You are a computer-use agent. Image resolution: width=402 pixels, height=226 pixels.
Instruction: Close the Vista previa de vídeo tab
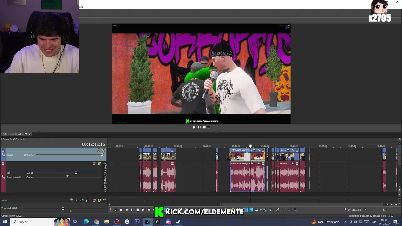[x=30, y=134]
